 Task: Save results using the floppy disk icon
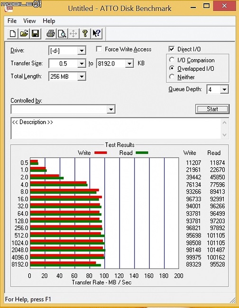pos(35,34)
